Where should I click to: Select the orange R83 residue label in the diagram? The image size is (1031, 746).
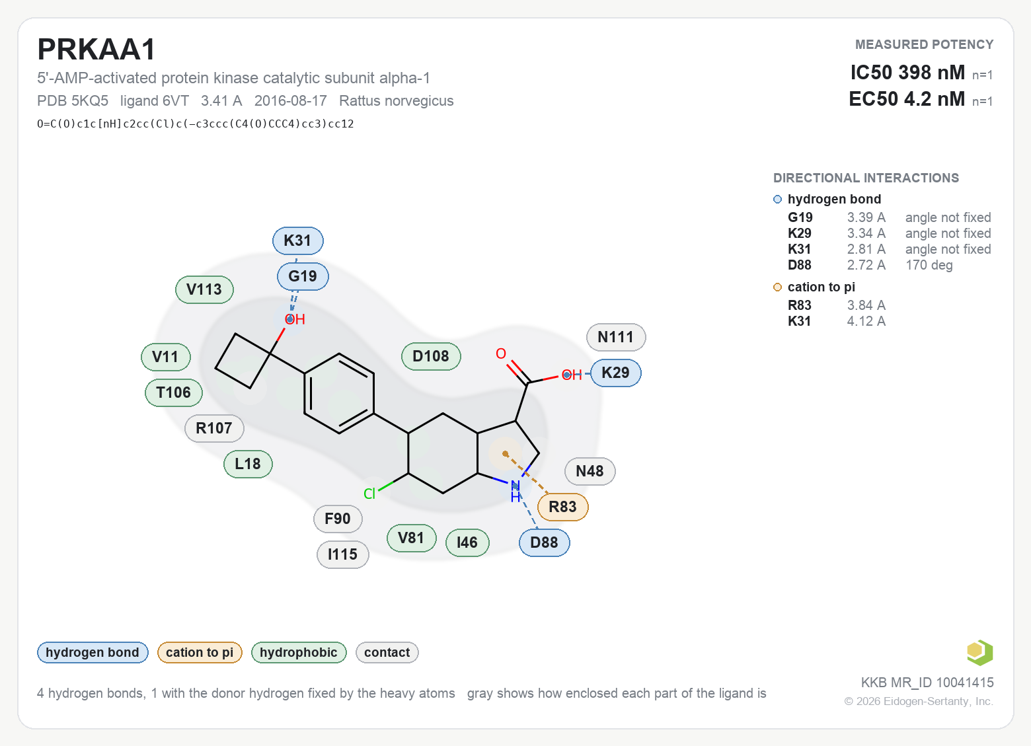[x=563, y=507]
